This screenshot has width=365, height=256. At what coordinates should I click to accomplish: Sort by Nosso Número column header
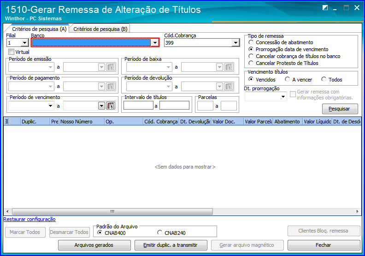[x=82, y=122]
